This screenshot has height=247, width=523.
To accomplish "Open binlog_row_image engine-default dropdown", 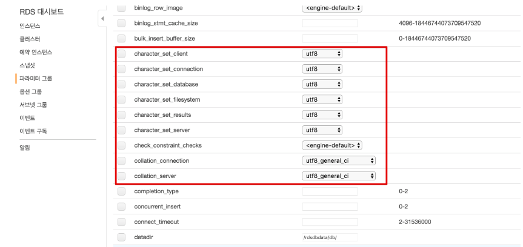I will point(332,8).
